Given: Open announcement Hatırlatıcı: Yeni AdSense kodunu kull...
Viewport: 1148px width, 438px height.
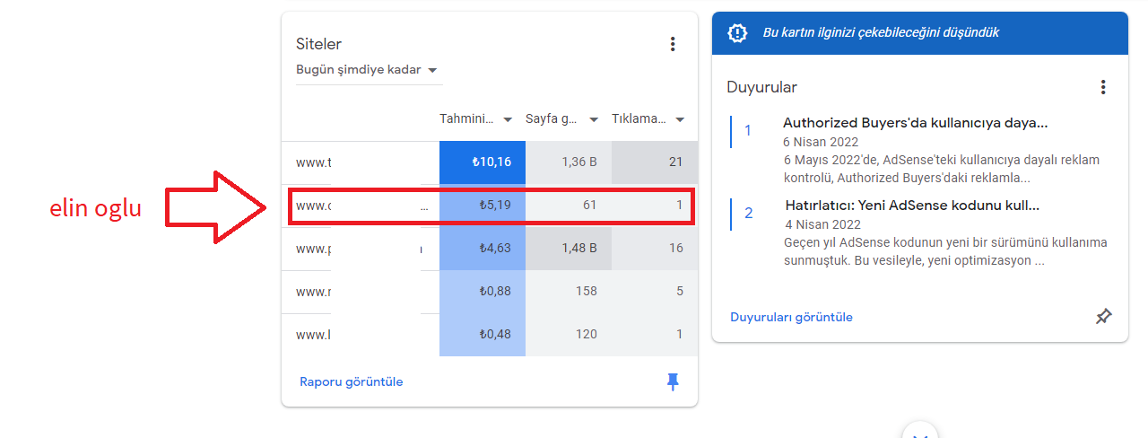Looking at the screenshot, I should [912, 206].
